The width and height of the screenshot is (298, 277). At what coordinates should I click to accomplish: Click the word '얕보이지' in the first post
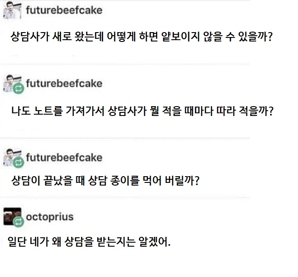point(187,37)
